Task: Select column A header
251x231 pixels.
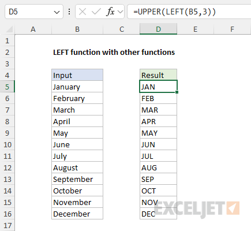Action: coord(33,29)
